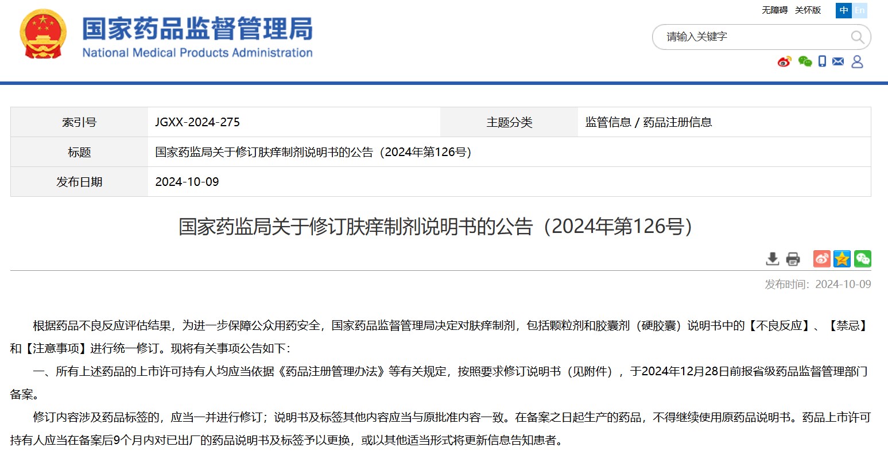Open the header WeChat icon
888x455 pixels.
click(x=805, y=61)
